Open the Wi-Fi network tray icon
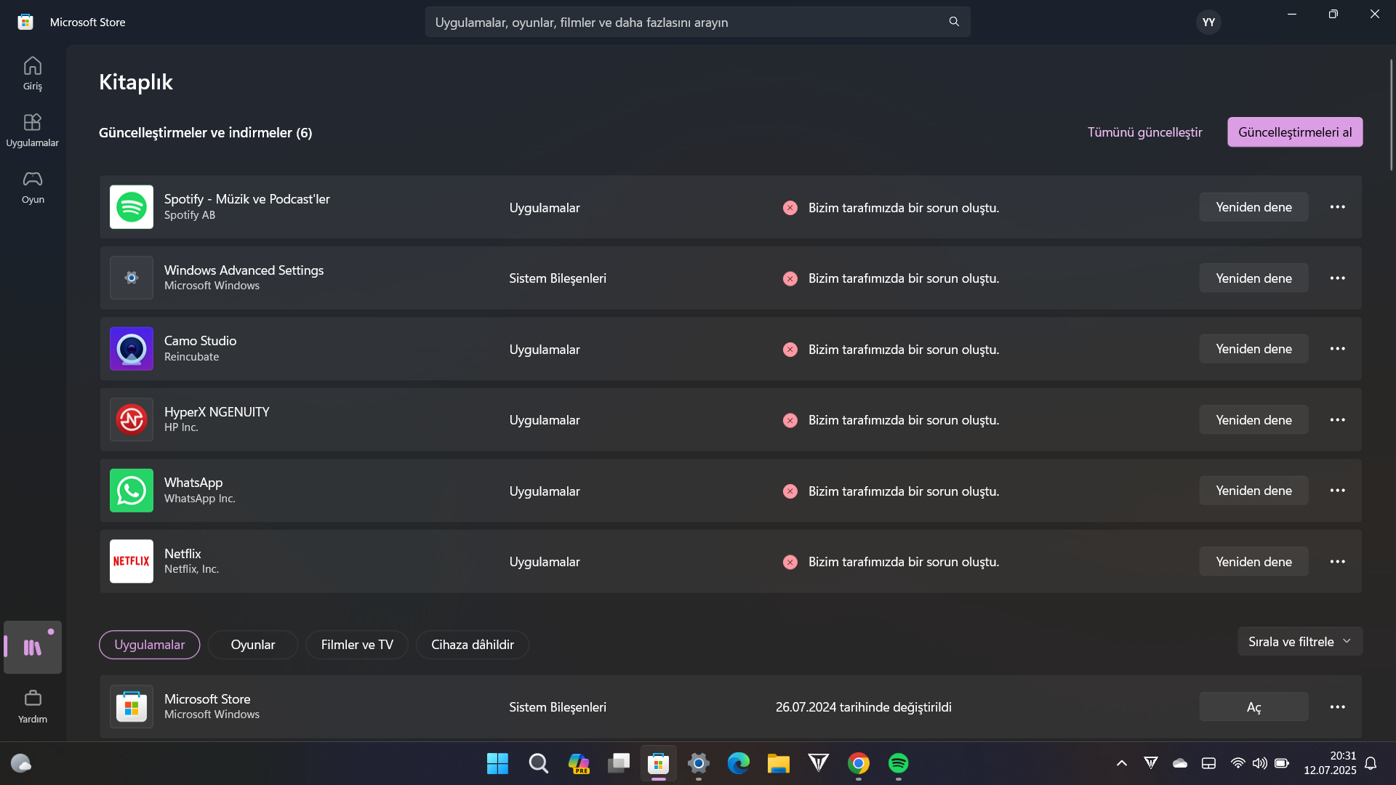 pos(1237,763)
